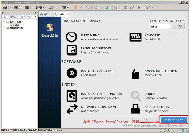Switch to Unity mode icon
This screenshot has height=133, width=189.
pyautogui.click(x=132, y=7)
